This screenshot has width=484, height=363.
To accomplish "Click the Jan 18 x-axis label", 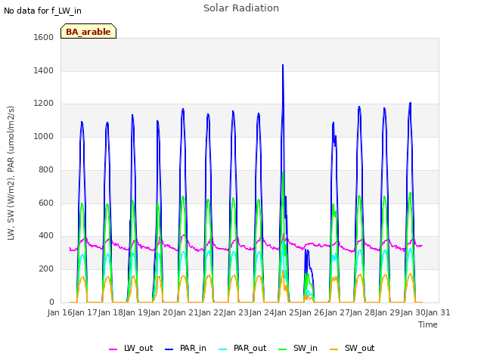I will point(110,312).
